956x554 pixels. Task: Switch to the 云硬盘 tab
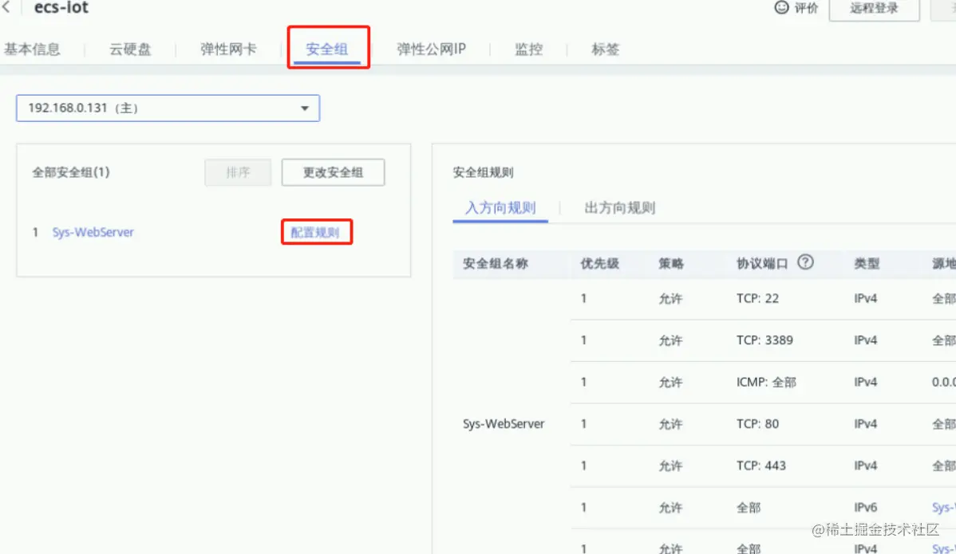pyautogui.click(x=130, y=49)
